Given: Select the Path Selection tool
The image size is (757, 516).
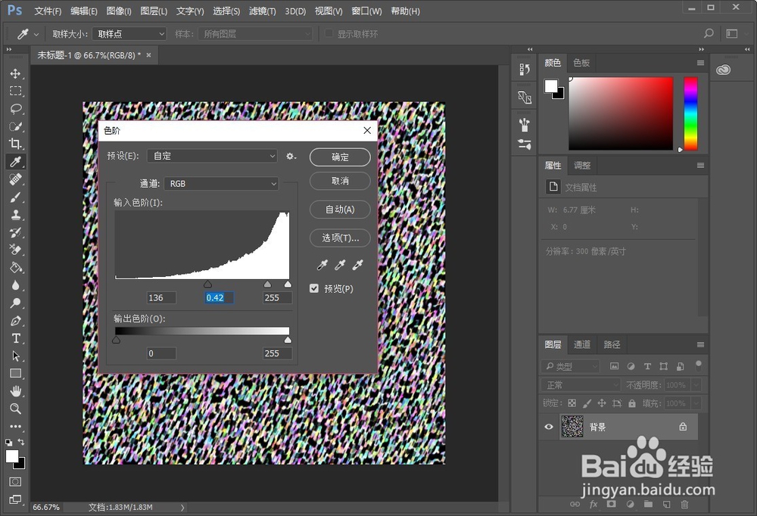Looking at the screenshot, I should pos(15,356).
